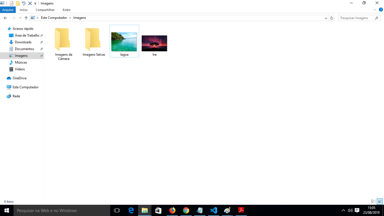Click the Properties icon in the quick access toolbar
This screenshot has width=384, height=216.
point(12,3)
